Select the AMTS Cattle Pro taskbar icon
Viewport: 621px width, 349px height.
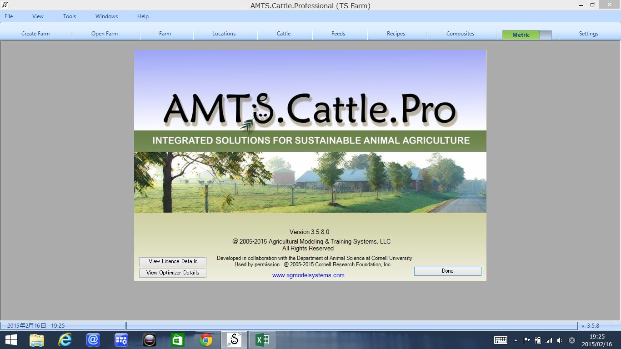coord(234,340)
